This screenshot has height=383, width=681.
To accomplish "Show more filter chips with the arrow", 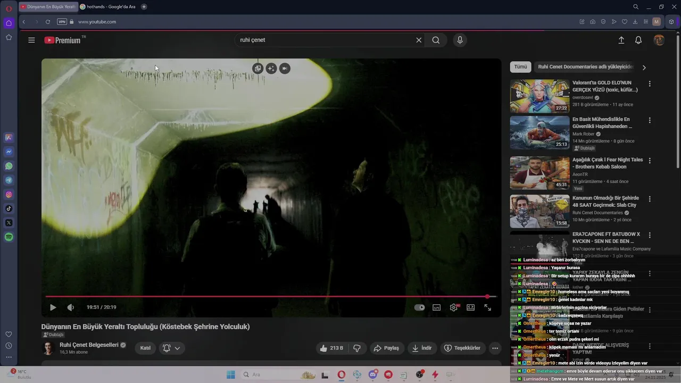I will pyautogui.click(x=644, y=68).
